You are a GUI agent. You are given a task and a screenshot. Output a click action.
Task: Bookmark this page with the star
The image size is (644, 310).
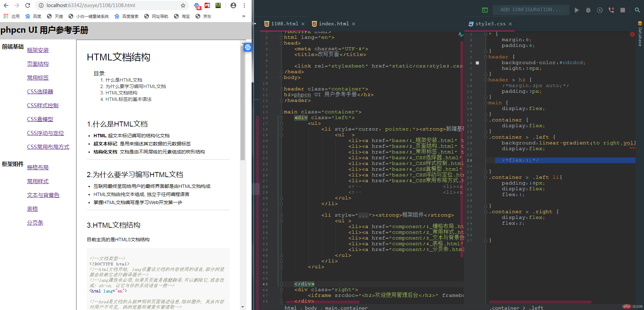point(183,5)
